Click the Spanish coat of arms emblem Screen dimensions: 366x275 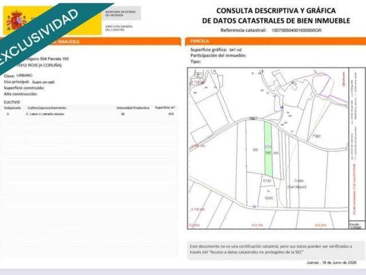point(15,21)
